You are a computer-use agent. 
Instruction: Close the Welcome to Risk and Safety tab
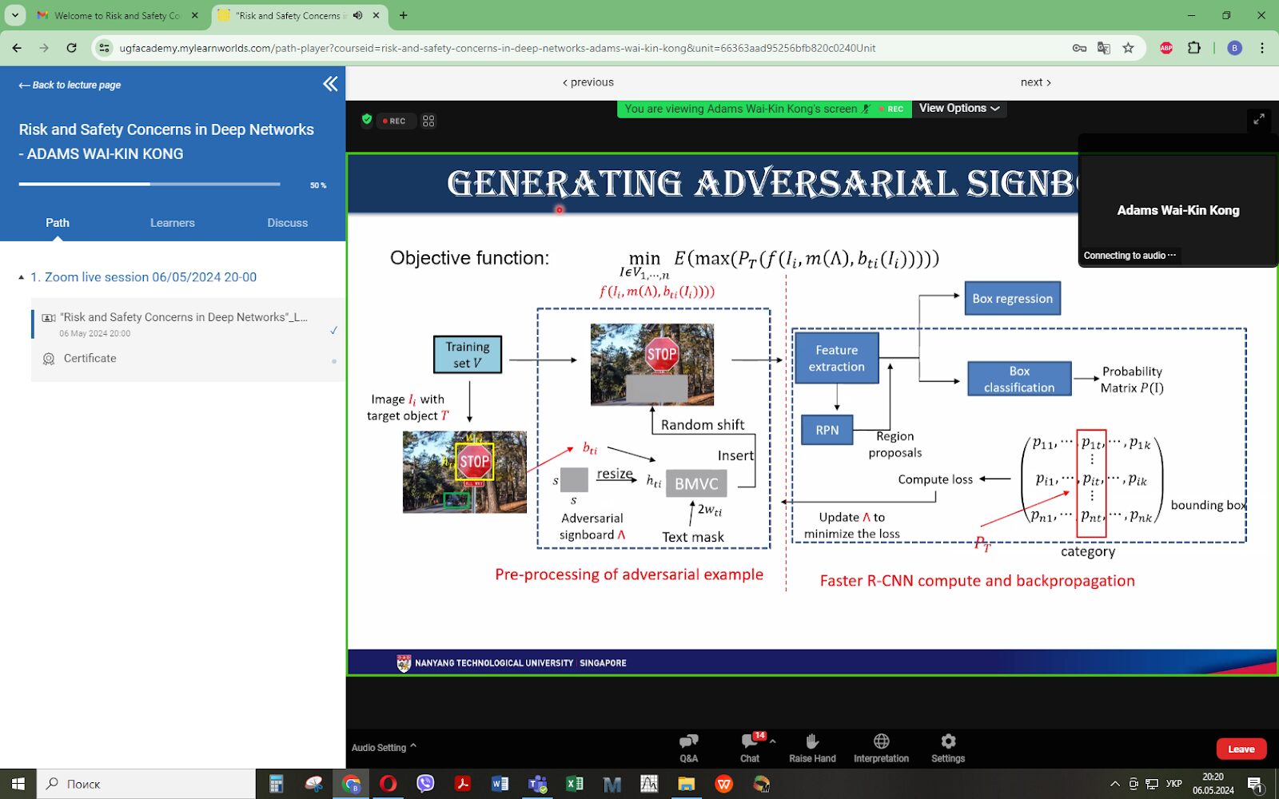point(195,15)
